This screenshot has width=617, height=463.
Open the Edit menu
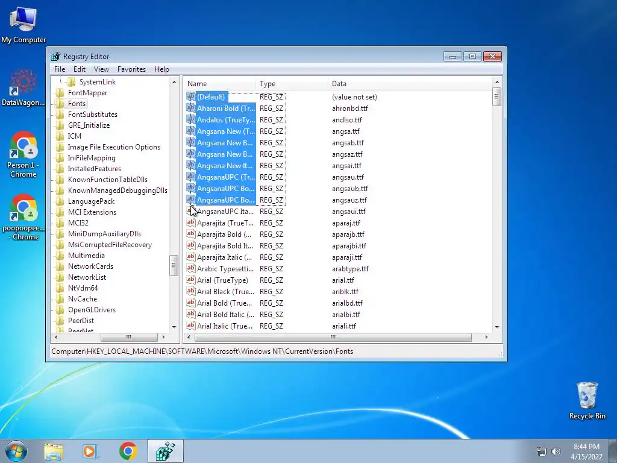(79, 69)
